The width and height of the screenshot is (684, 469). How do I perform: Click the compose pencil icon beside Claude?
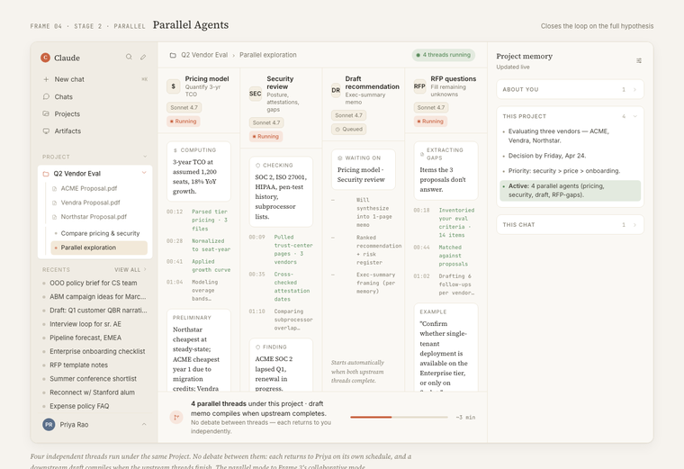143,58
